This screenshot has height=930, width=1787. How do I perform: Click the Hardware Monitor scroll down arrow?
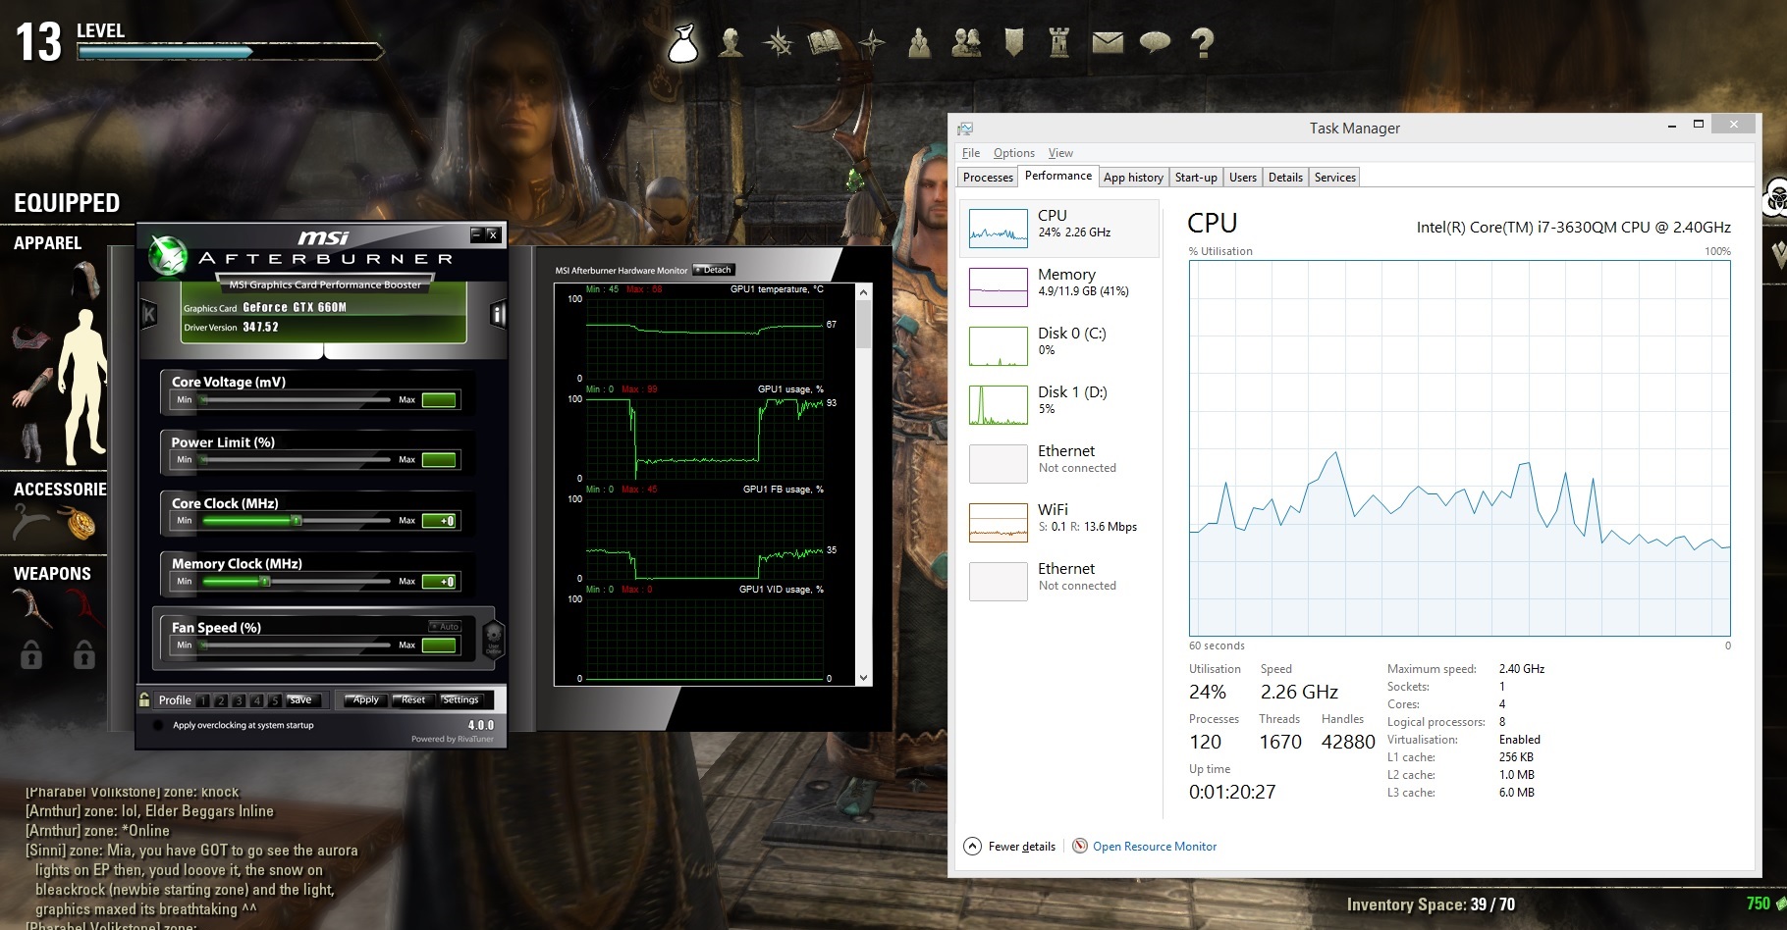863,677
